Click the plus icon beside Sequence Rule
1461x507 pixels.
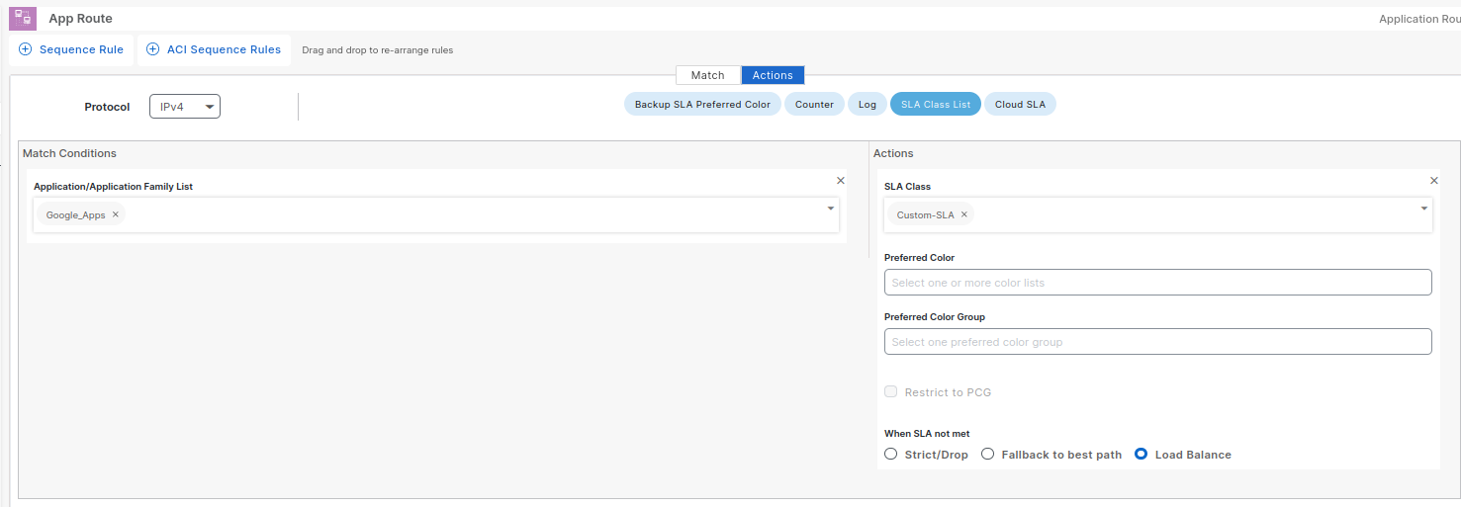click(x=26, y=49)
